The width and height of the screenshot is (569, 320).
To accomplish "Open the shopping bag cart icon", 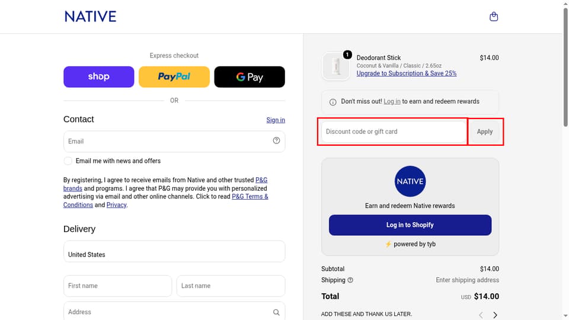I will [x=494, y=17].
